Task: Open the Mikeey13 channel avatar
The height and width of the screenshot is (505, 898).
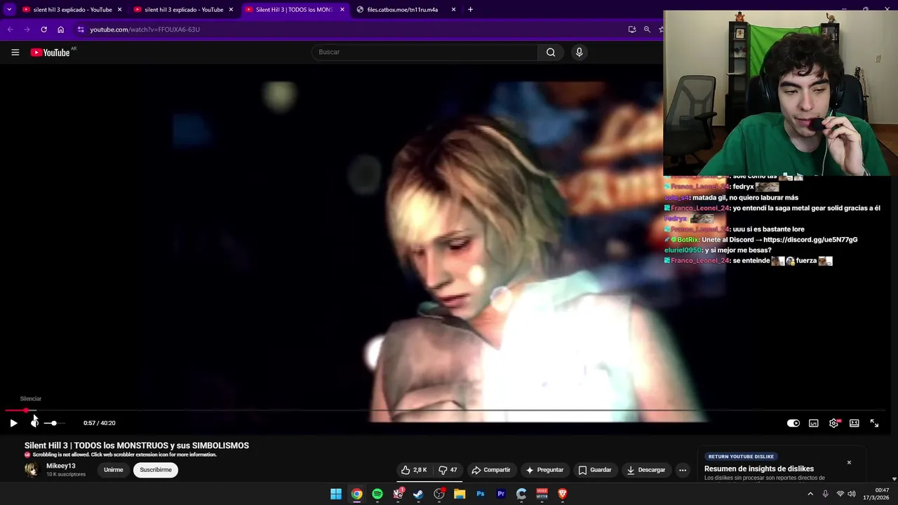Action: 32,470
